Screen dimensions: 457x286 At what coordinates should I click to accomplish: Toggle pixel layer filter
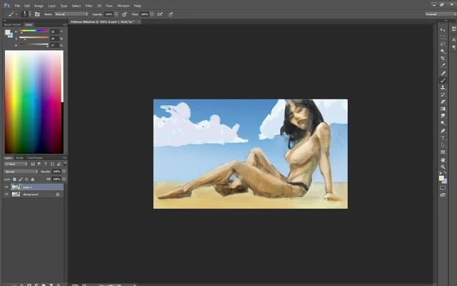tap(33, 164)
